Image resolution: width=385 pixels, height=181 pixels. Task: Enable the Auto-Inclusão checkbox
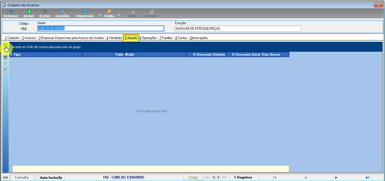(37, 177)
